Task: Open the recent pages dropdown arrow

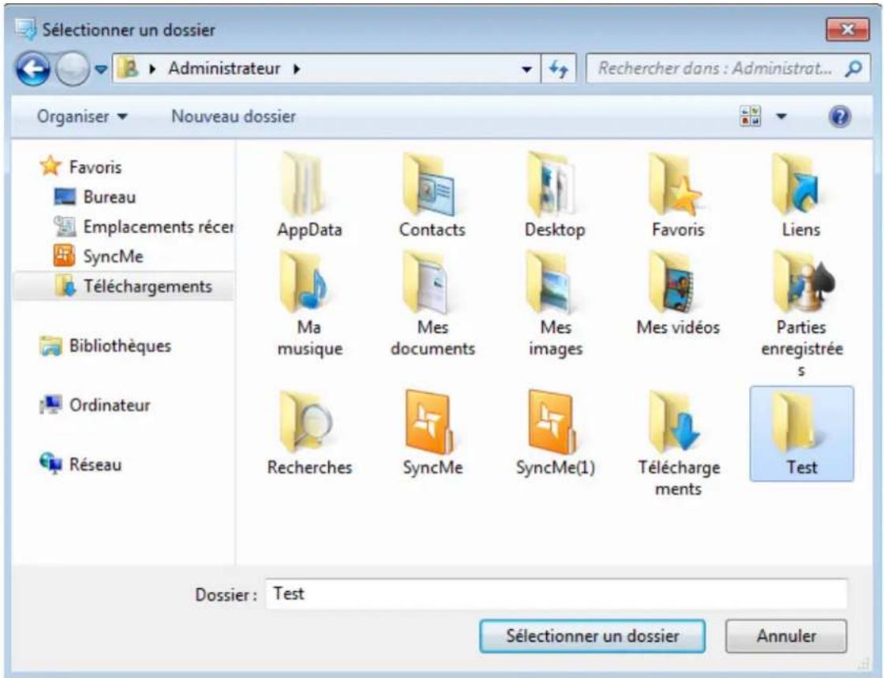Action: tap(100, 69)
